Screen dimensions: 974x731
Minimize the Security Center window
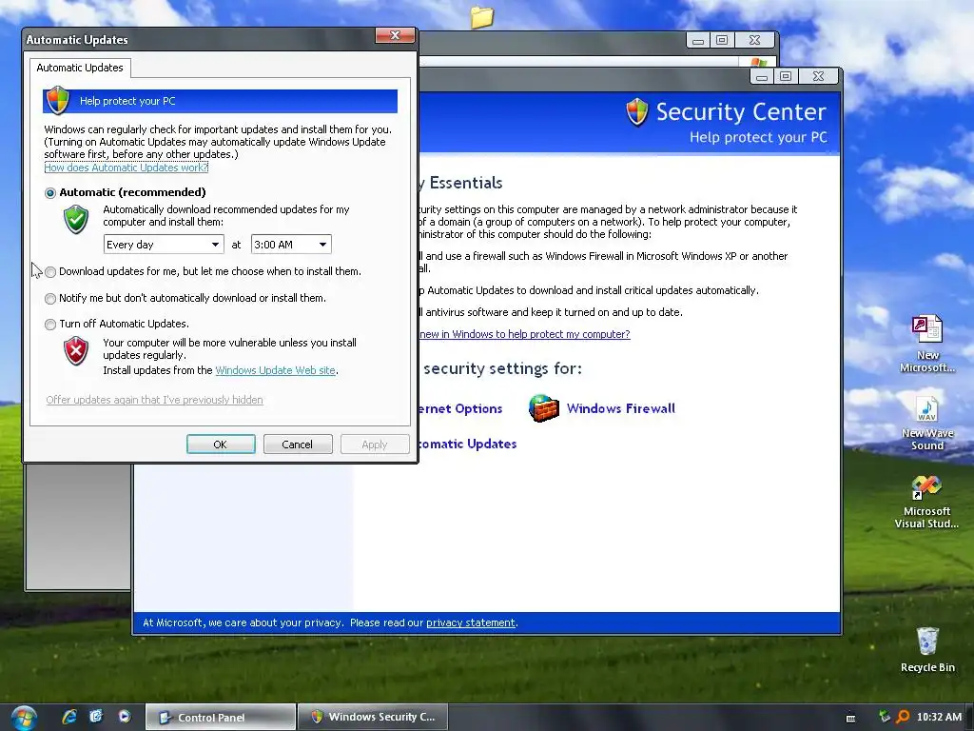(x=762, y=76)
